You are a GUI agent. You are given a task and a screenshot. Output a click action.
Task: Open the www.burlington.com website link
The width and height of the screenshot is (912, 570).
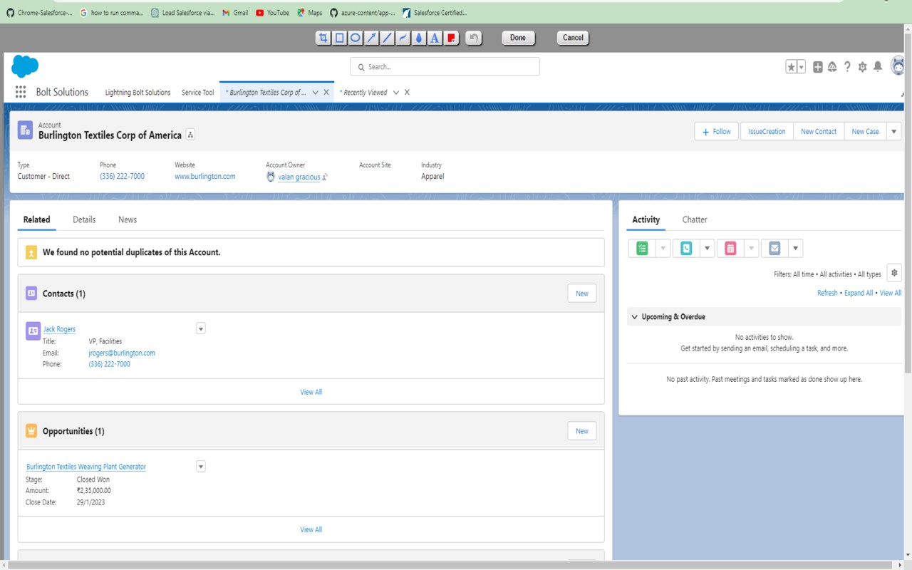205,177
